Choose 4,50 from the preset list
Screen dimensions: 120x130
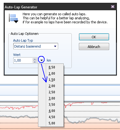coord(51,117)
